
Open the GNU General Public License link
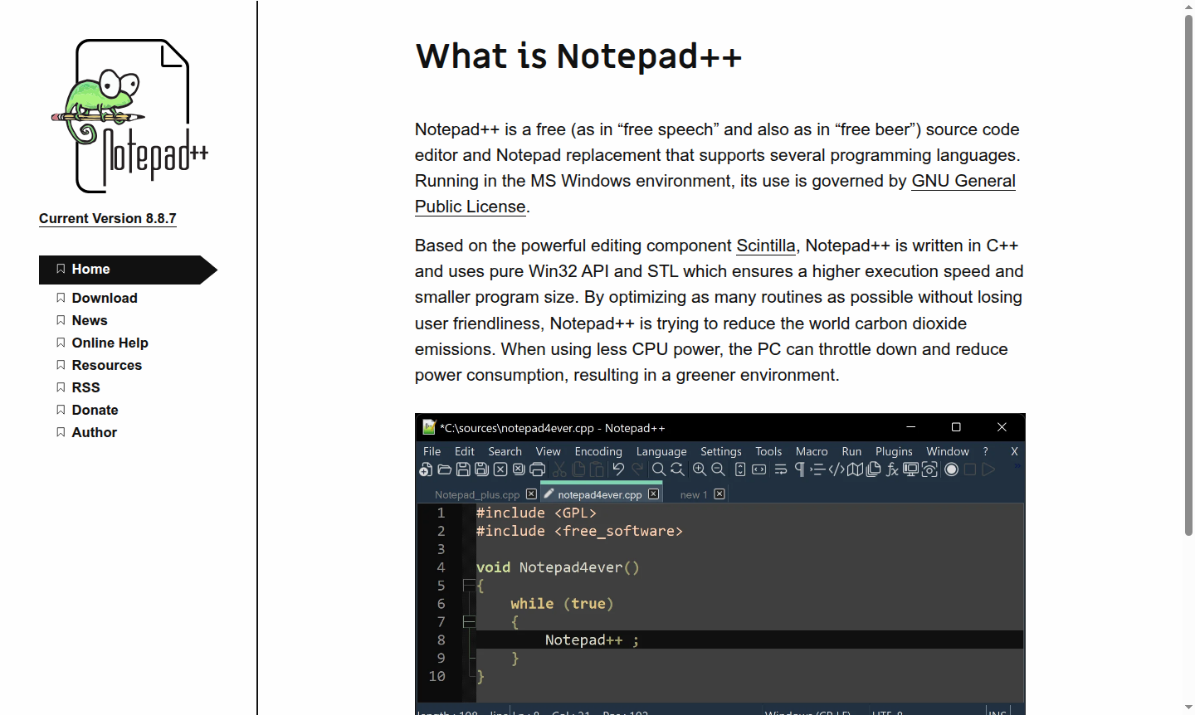click(963, 181)
